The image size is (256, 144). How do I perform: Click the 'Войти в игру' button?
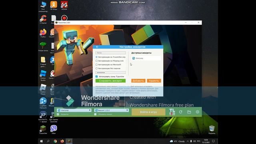(148, 112)
